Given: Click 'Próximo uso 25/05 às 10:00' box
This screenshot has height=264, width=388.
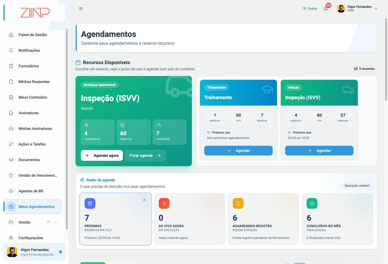Looking at the screenshot, I should [x=319, y=135].
